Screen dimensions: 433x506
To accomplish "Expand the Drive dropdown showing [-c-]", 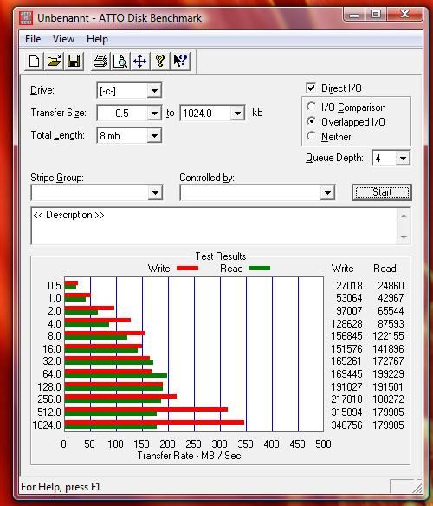I will tap(154, 91).
